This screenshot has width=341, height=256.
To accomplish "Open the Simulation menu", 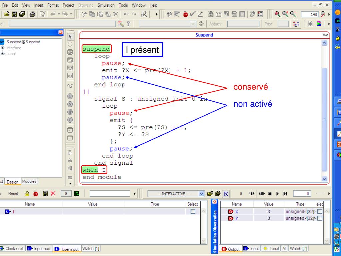I will coord(106,5).
